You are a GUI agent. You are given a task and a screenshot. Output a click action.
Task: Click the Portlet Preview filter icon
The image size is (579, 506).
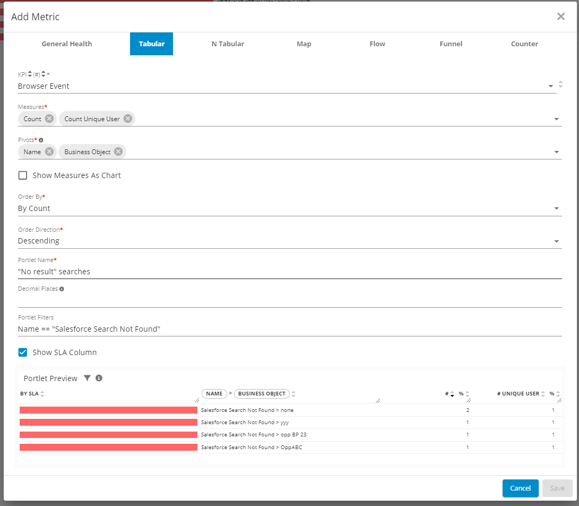pos(88,378)
